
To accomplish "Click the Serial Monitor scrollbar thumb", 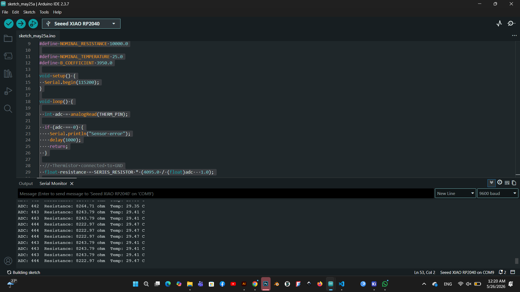I will pyautogui.click(x=517, y=261).
